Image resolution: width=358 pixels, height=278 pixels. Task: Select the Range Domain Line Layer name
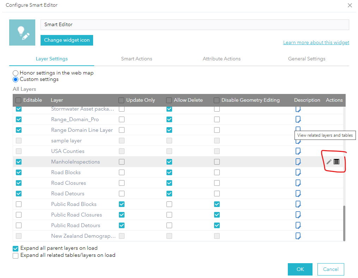[x=82, y=130]
